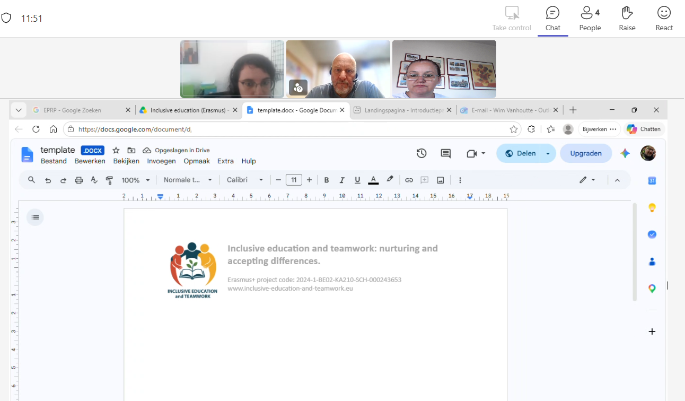
Task: Choose text color with underlined A
Action: (373, 180)
